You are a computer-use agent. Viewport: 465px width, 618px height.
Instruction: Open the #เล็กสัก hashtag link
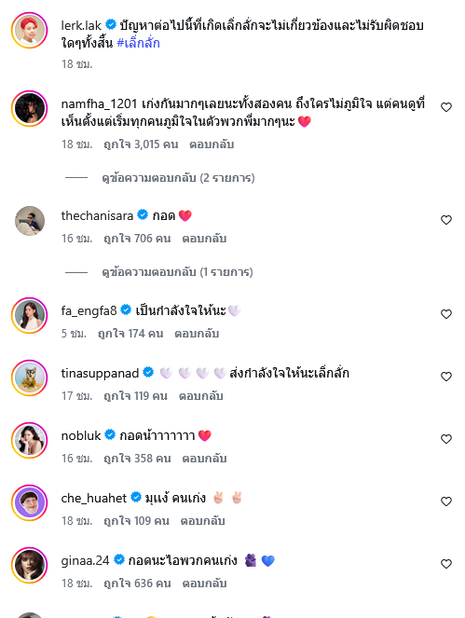[x=138, y=43]
